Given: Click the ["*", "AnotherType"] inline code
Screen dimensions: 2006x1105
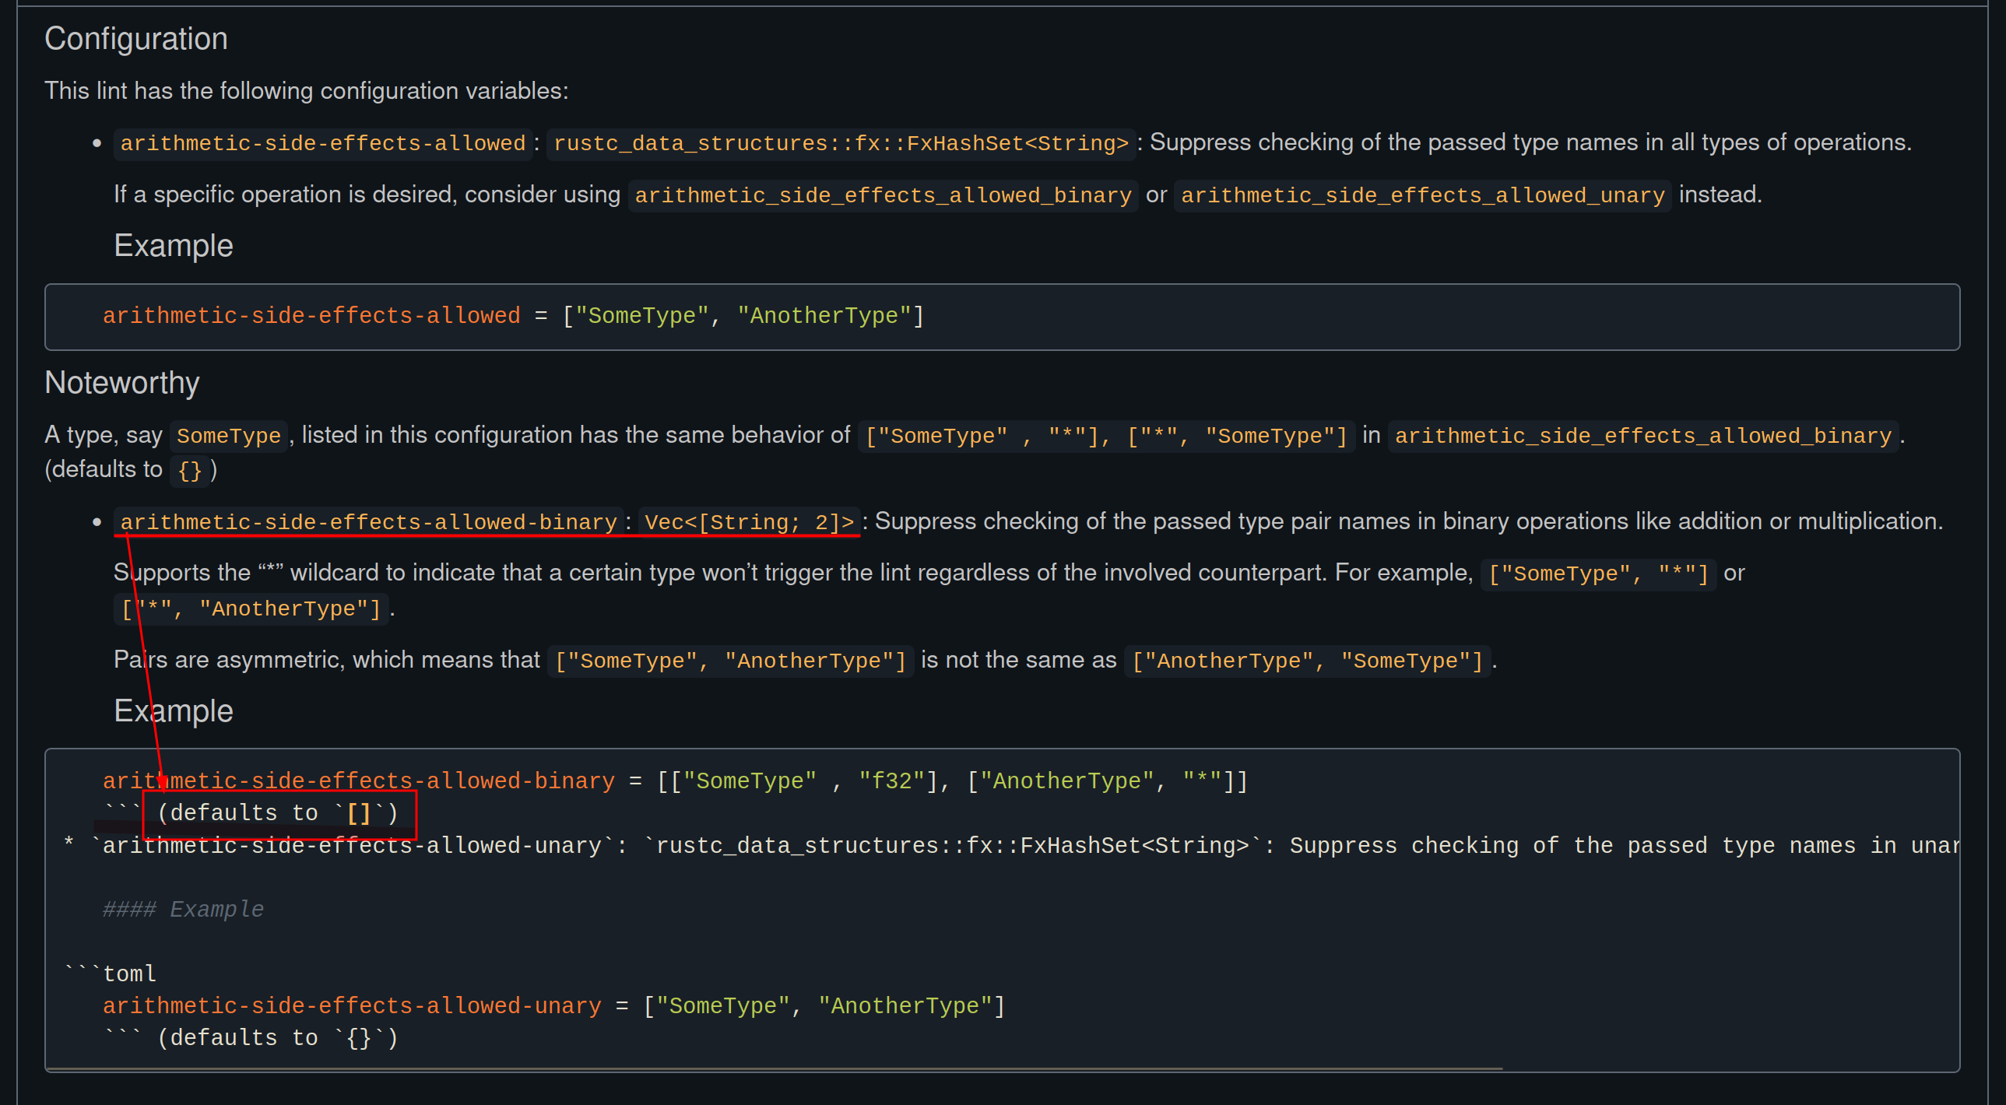Looking at the screenshot, I should (250, 610).
